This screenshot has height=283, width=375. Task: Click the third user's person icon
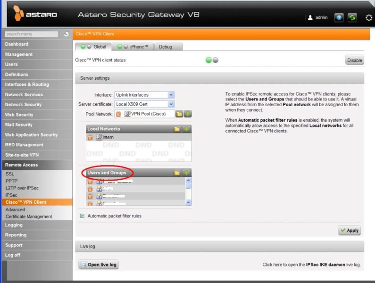click(99, 196)
